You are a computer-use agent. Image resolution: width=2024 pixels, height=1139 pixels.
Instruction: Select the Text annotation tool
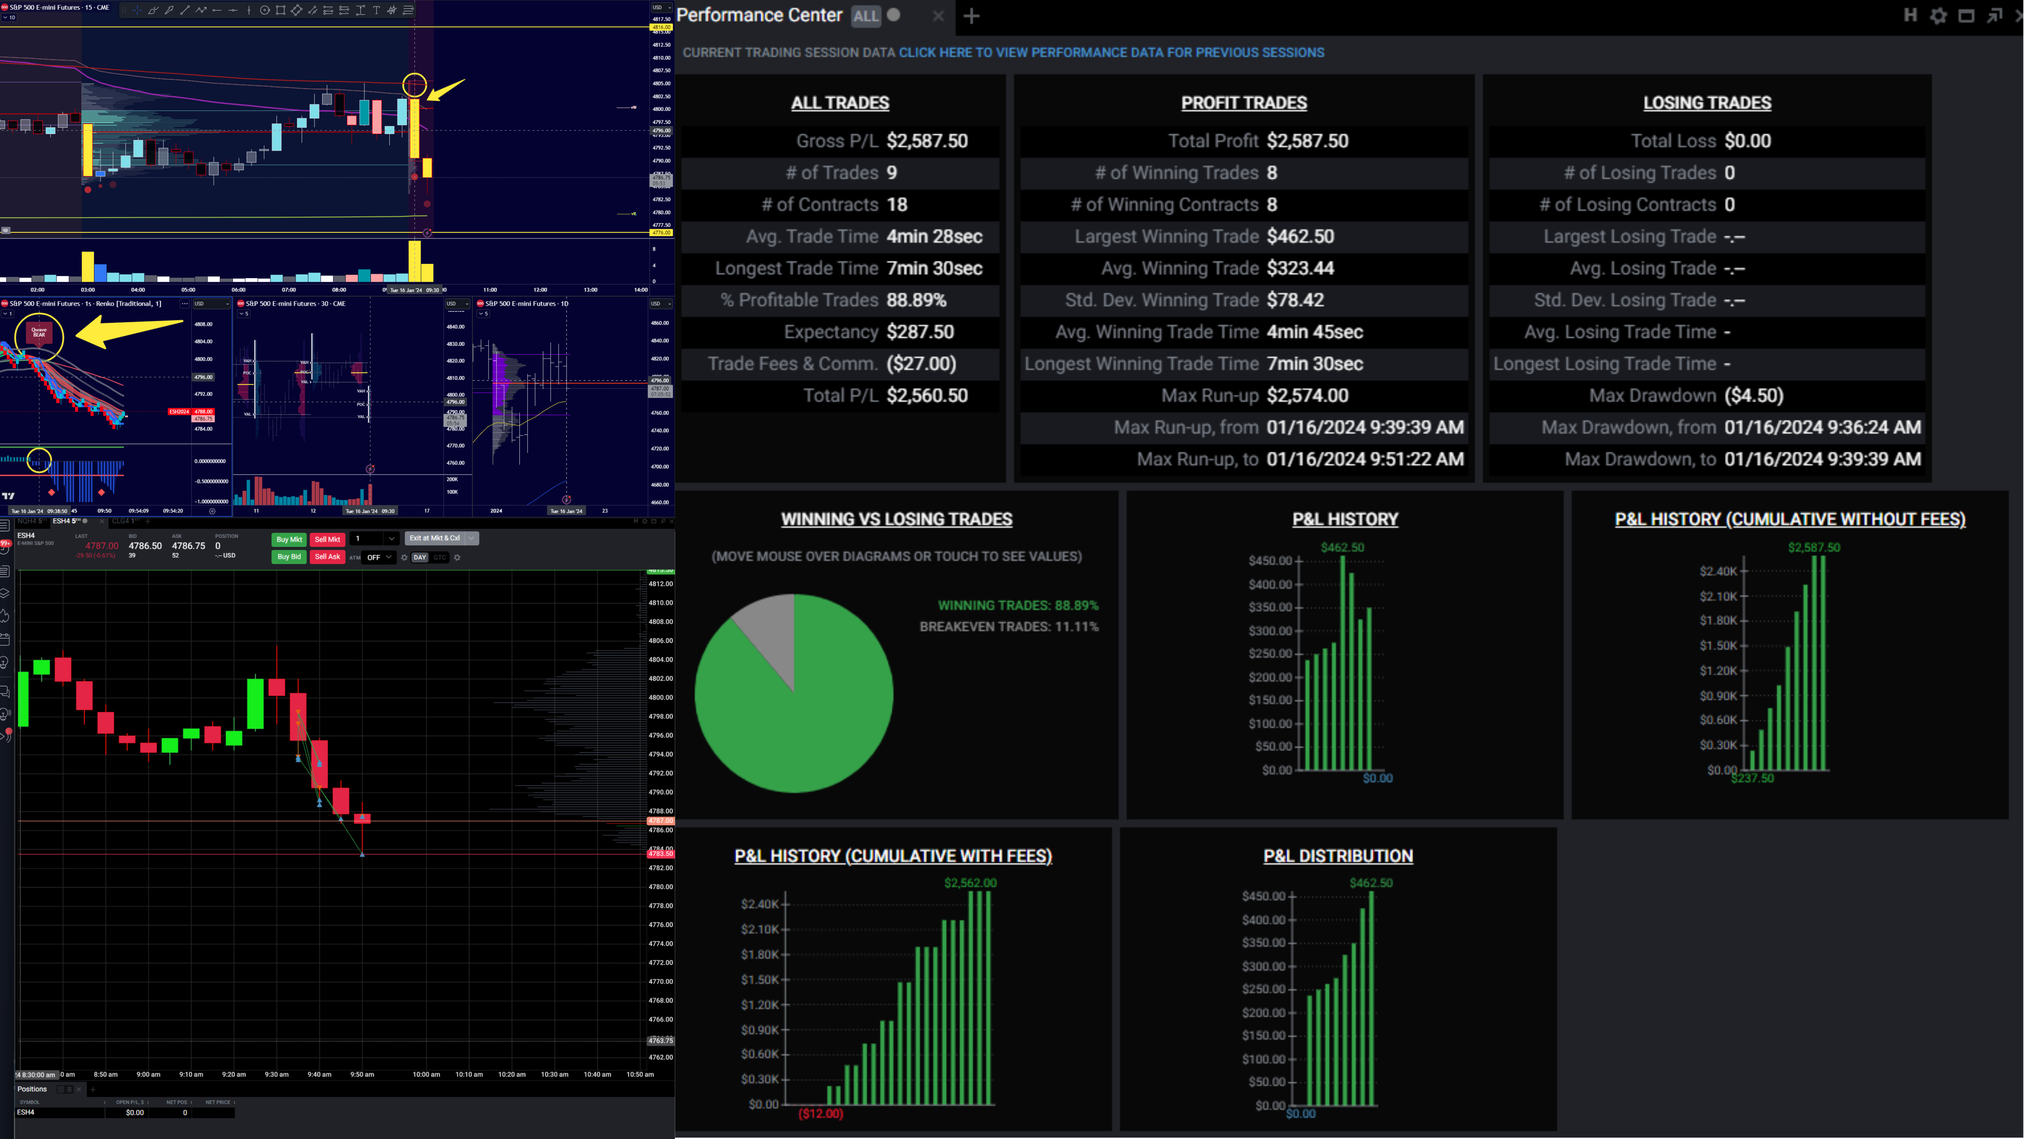(x=376, y=10)
